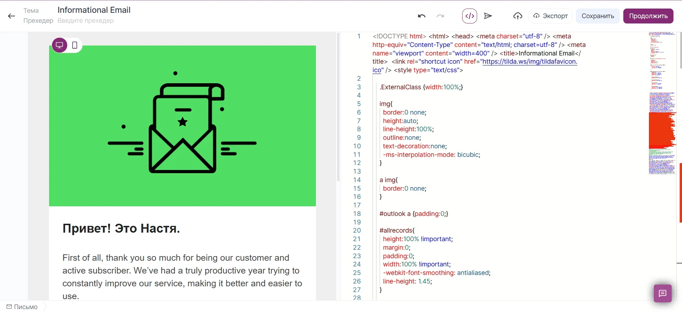The image size is (682, 313).
Task: Edit the subject field Informational Email
Action: [94, 10]
